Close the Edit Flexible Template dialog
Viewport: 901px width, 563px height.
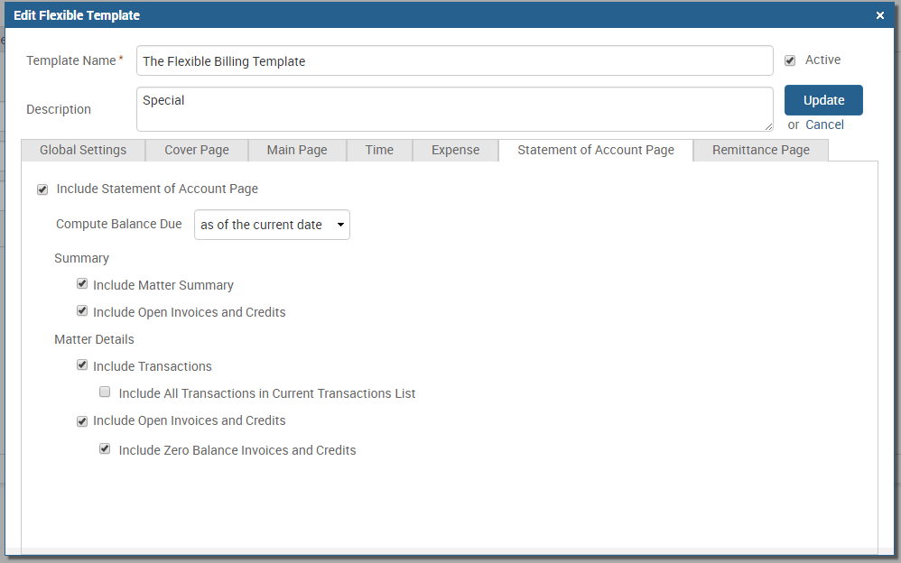pyautogui.click(x=880, y=15)
